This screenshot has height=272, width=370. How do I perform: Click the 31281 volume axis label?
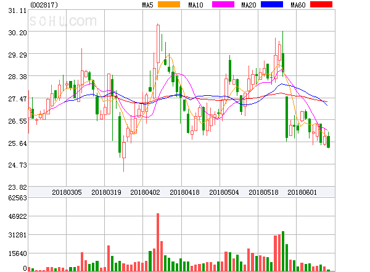(17, 235)
